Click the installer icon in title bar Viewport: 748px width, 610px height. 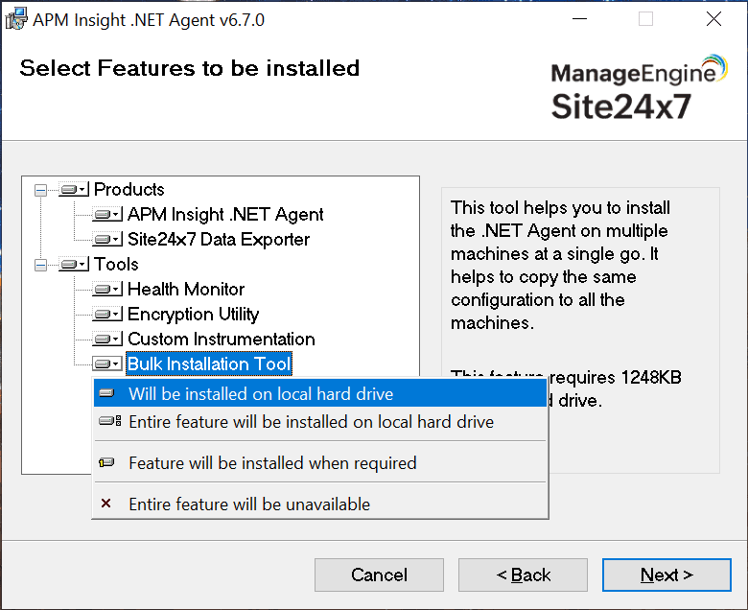coord(15,19)
